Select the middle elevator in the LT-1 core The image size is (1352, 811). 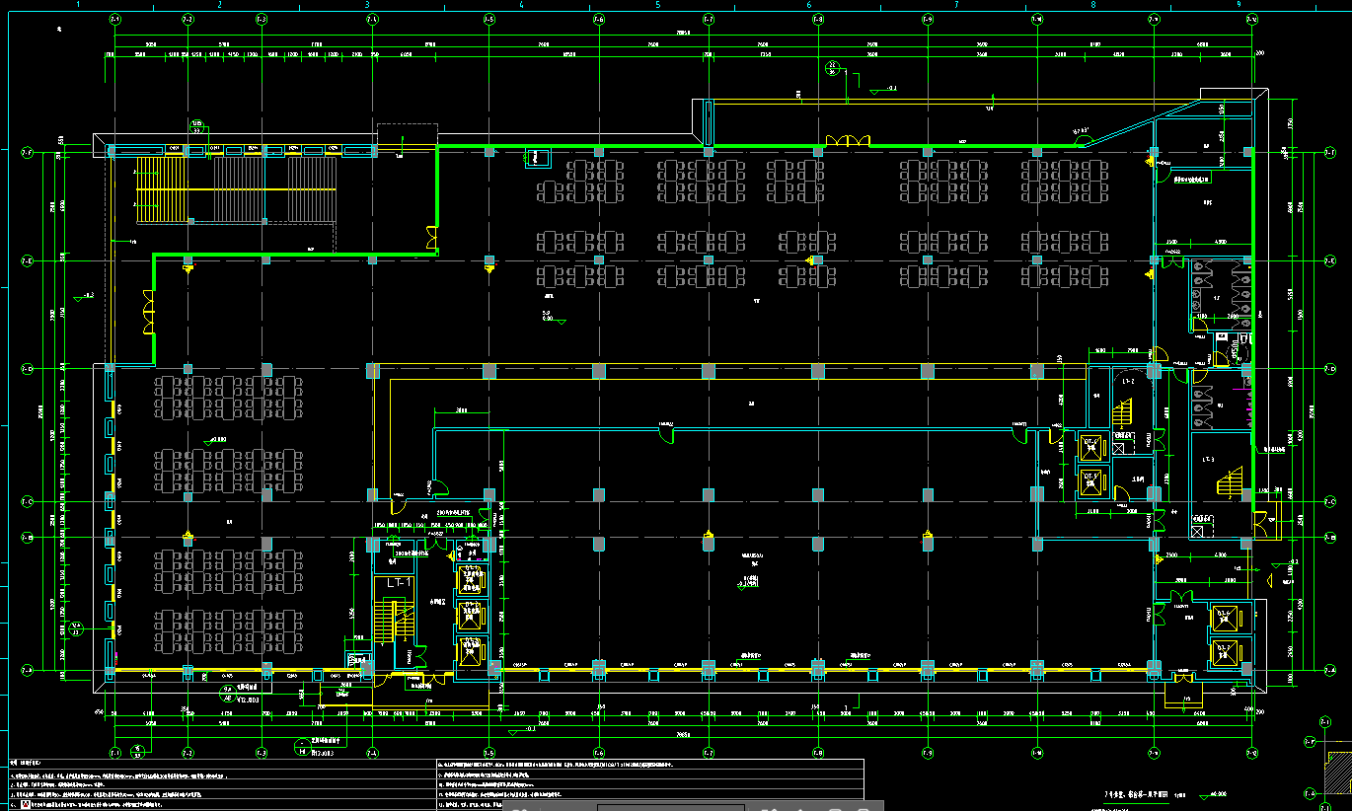click(471, 615)
